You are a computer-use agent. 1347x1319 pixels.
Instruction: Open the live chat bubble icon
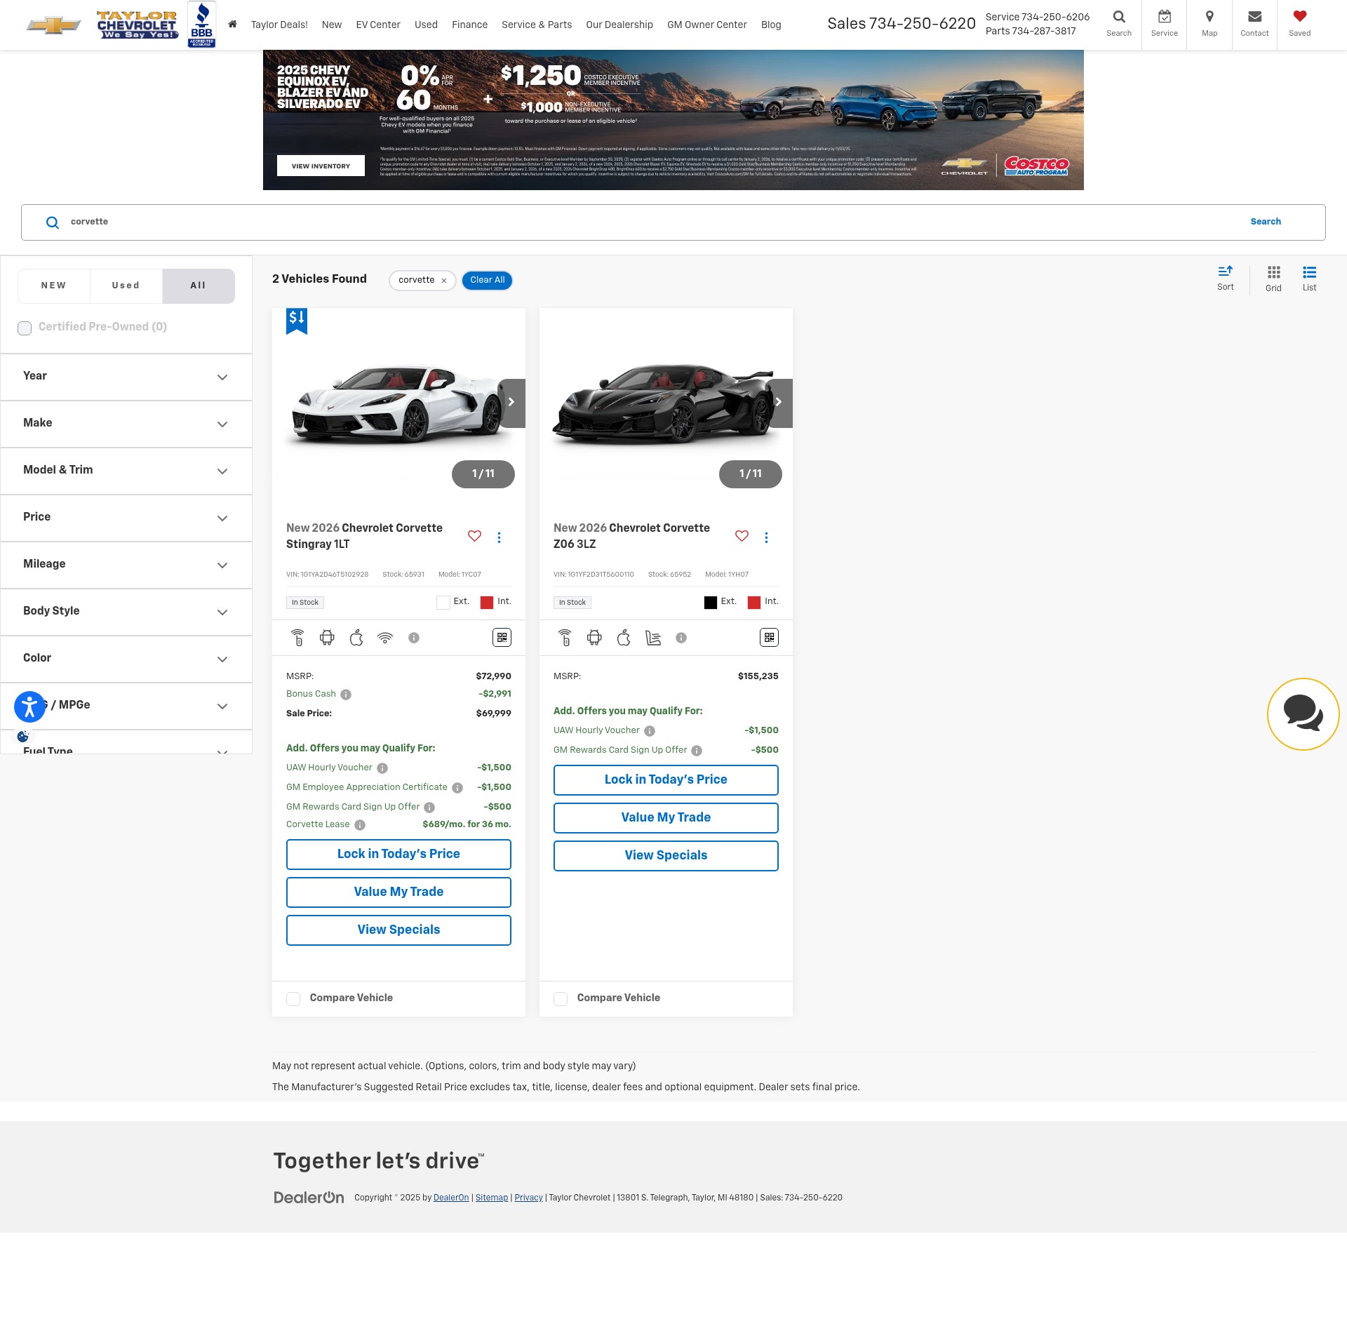tap(1304, 714)
